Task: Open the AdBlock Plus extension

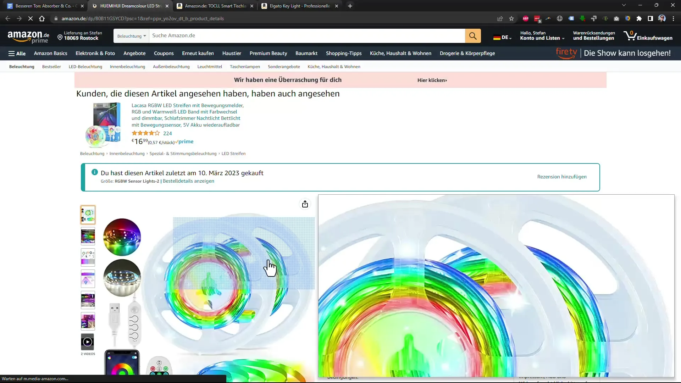Action: click(526, 18)
